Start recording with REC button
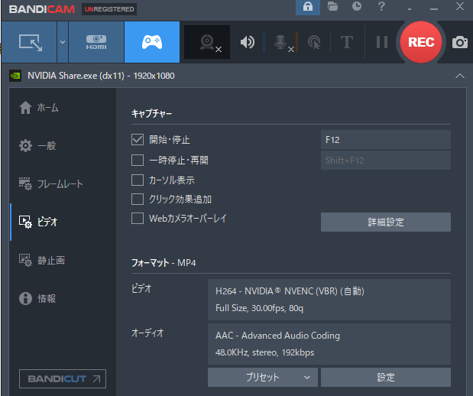The image size is (473, 396). (x=421, y=42)
